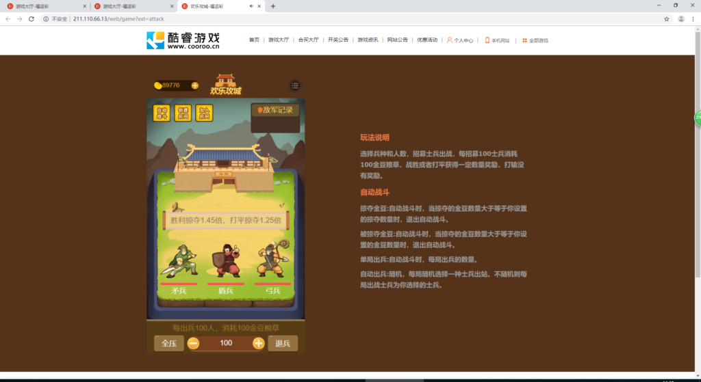The image size is (701, 382).
Task: Click the troop number field showing 100
Action: pos(226,343)
